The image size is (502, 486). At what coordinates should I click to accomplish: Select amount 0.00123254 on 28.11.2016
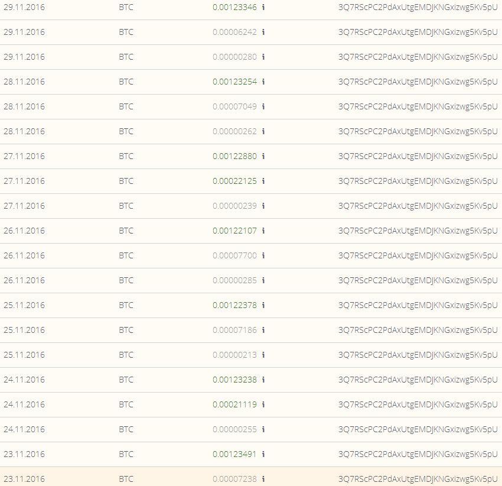click(234, 82)
